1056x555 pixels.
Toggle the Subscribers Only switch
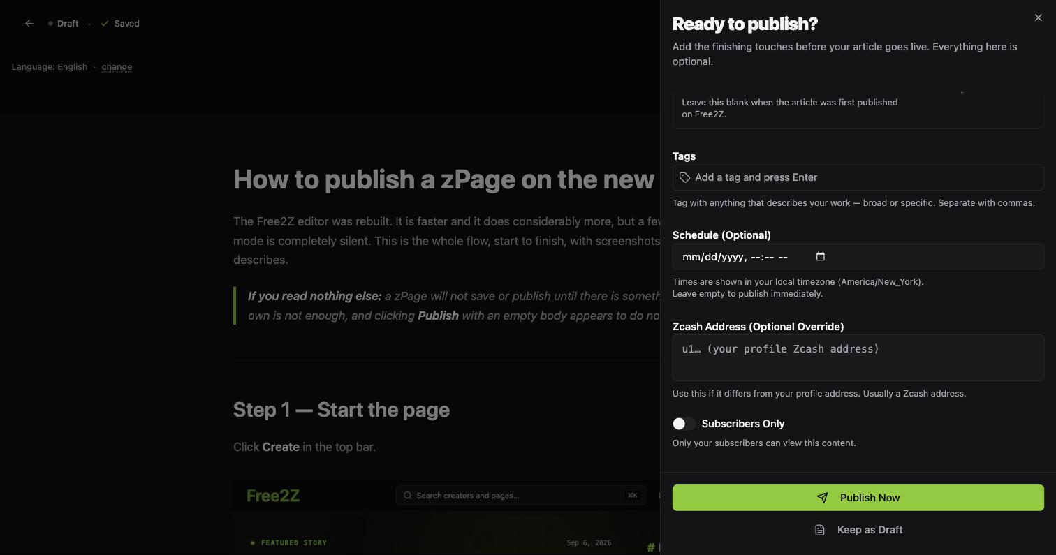pos(684,424)
